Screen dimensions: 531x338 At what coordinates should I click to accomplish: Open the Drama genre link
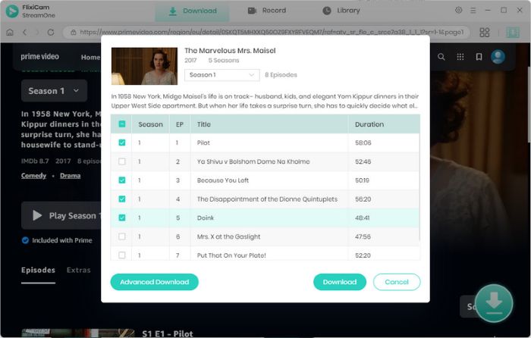(x=70, y=176)
